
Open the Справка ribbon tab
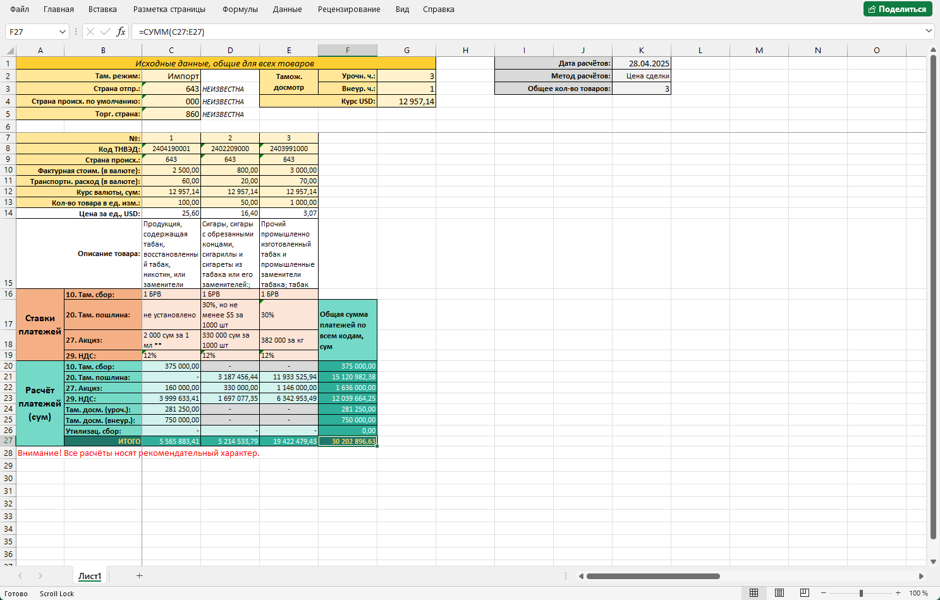click(x=439, y=9)
